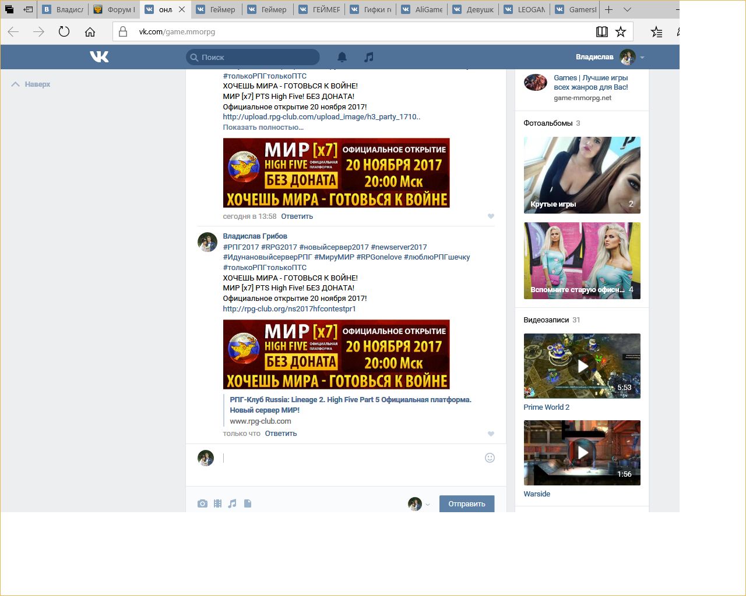
Task: Expand the Владислав profile menu arrow
Action: point(642,58)
